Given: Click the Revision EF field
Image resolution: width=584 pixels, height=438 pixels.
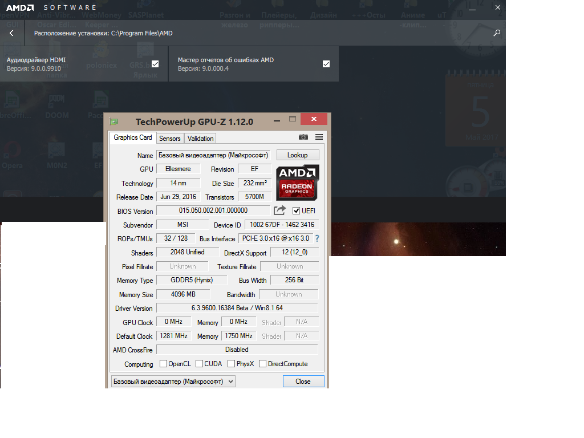Looking at the screenshot, I should click(255, 169).
